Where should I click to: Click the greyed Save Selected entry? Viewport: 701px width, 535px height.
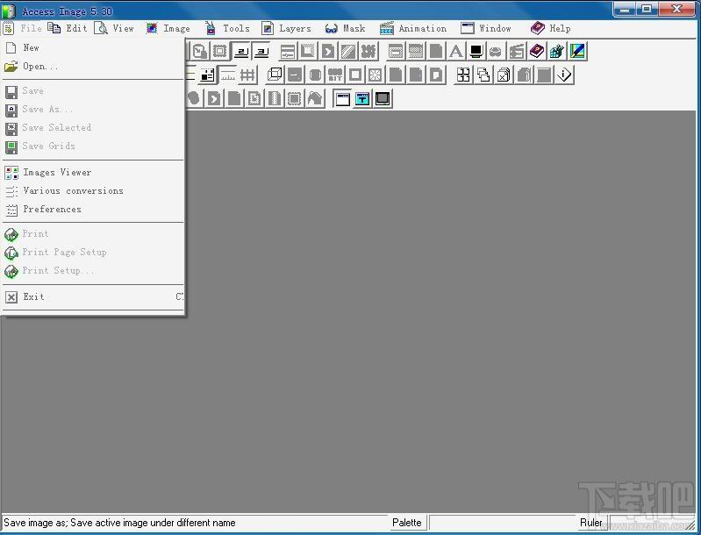(x=93, y=127)
